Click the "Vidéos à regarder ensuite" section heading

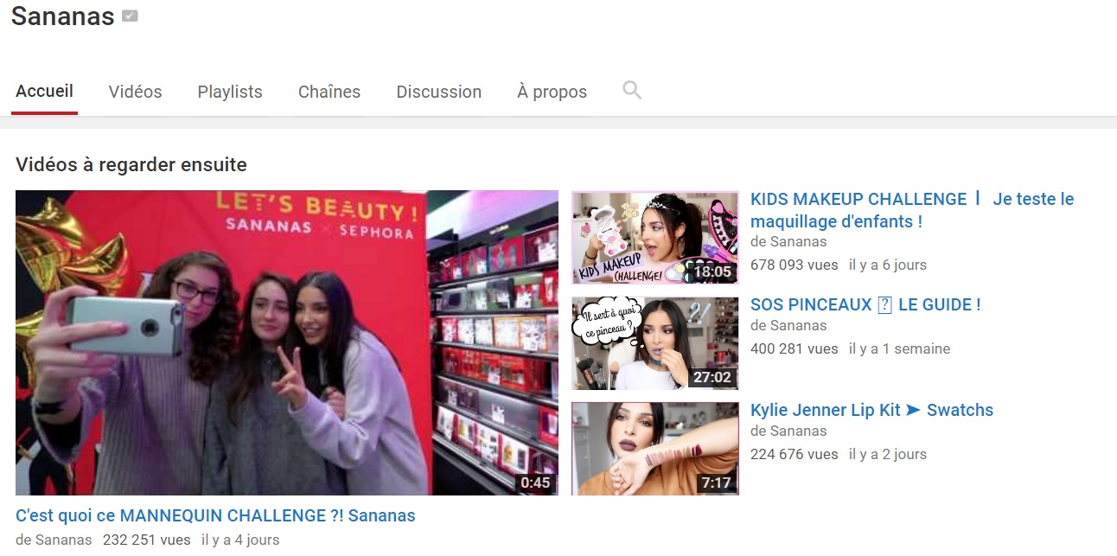[131, 164]
